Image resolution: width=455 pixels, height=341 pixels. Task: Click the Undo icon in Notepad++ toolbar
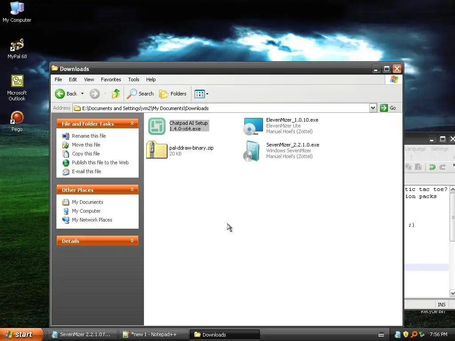(x=432, y=167)
